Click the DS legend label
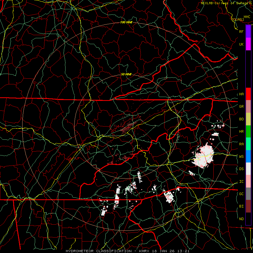This screenshot has height=253, width=253. pos(241,169)
